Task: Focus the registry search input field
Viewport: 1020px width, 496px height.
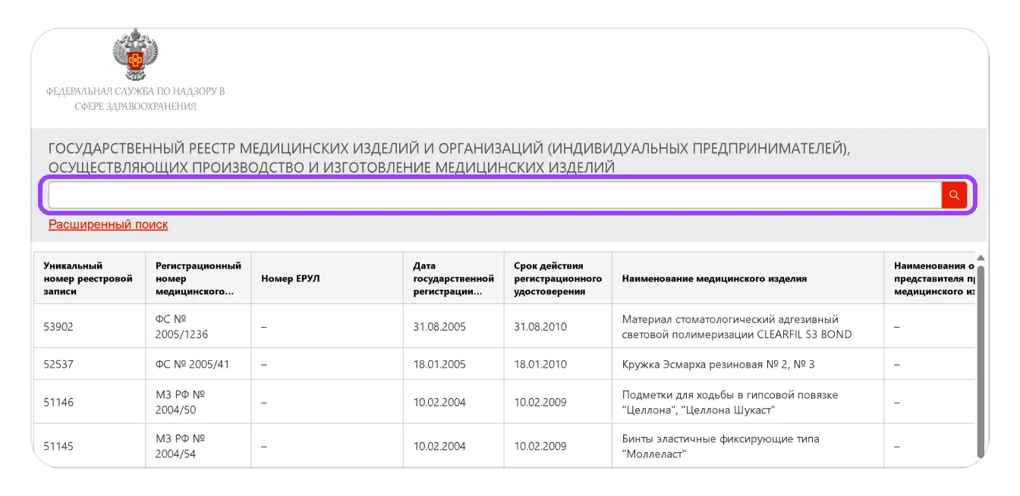Action: pyautogui.click(x=494, y=195)
